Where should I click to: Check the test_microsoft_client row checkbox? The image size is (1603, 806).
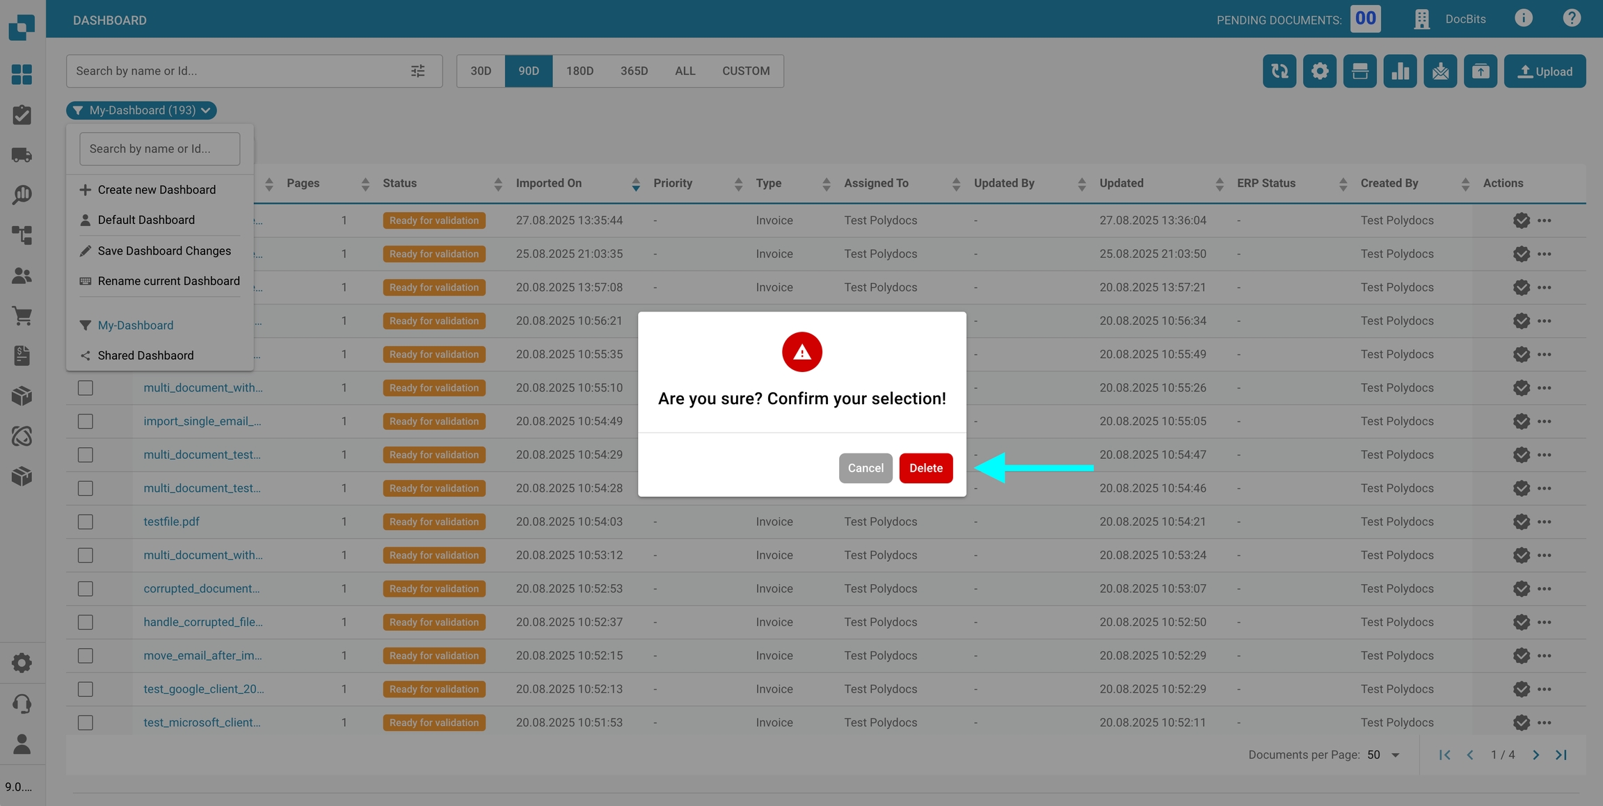[86, 723]
